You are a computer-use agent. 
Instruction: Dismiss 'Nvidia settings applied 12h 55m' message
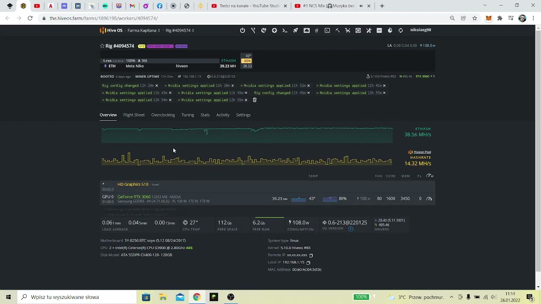pos(246,100)
